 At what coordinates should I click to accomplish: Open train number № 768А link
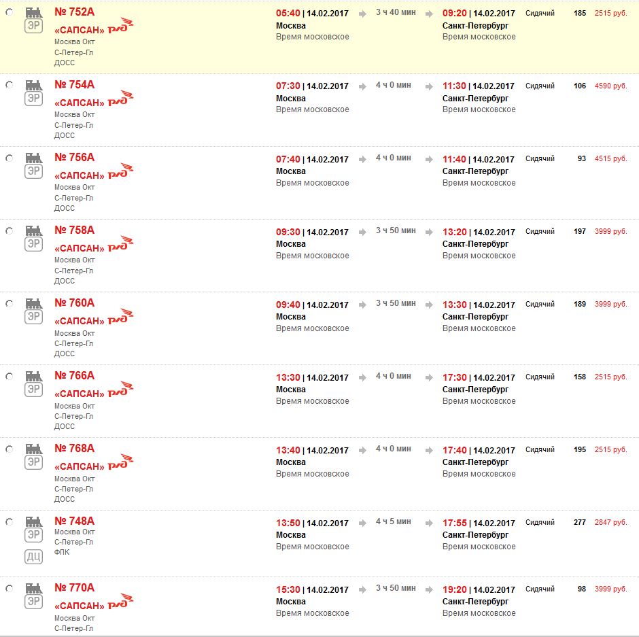[74, 449]
